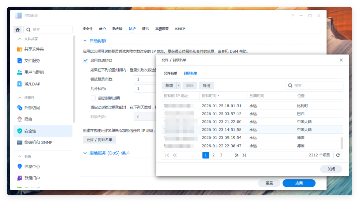Image resolution: width=359 pixels, height=202 pixels.
Task: Open 共享文件夹 in sidebar
Action: coord(43,49)
